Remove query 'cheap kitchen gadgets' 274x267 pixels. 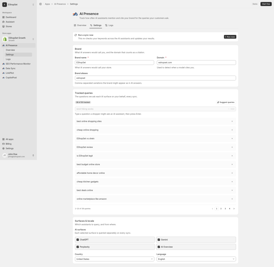(x=232, y=182)
